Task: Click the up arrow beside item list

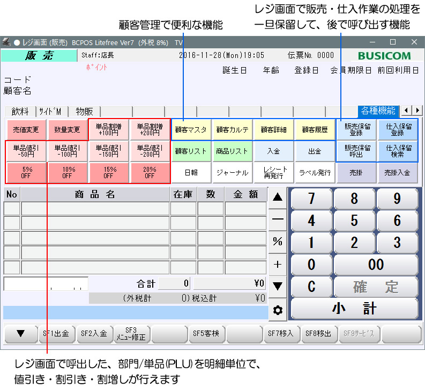Action: coord(278,197)
